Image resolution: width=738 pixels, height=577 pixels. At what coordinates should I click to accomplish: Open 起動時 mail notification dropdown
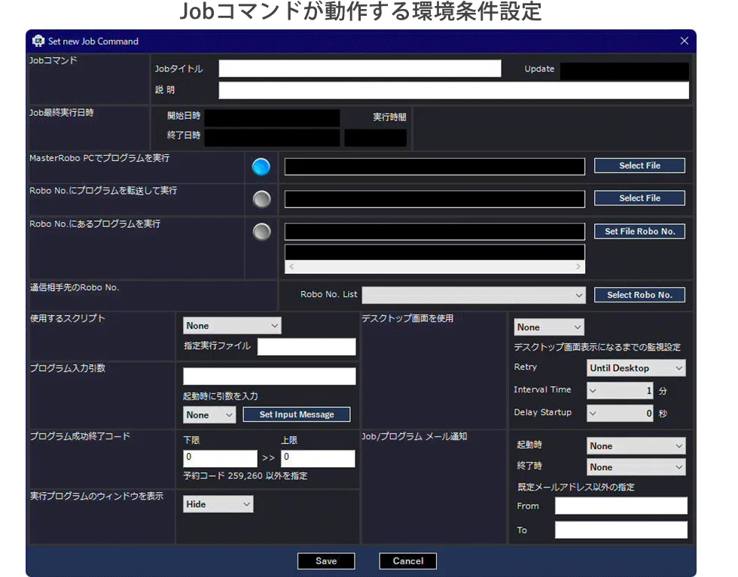pos(636,446)
